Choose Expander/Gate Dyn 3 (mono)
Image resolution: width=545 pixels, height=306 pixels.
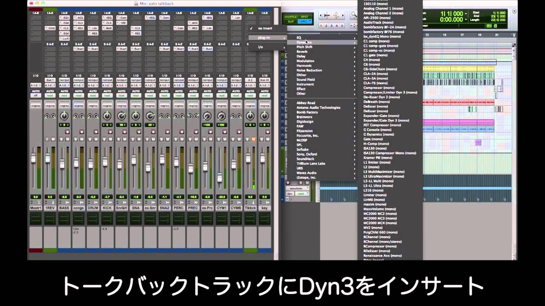click(x=390, y=120)
